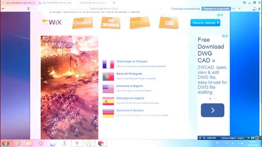This screenshot has height=147, width=262.
Task: Open the downloads arrow icon in toolbar
Action: click(259, 9)
